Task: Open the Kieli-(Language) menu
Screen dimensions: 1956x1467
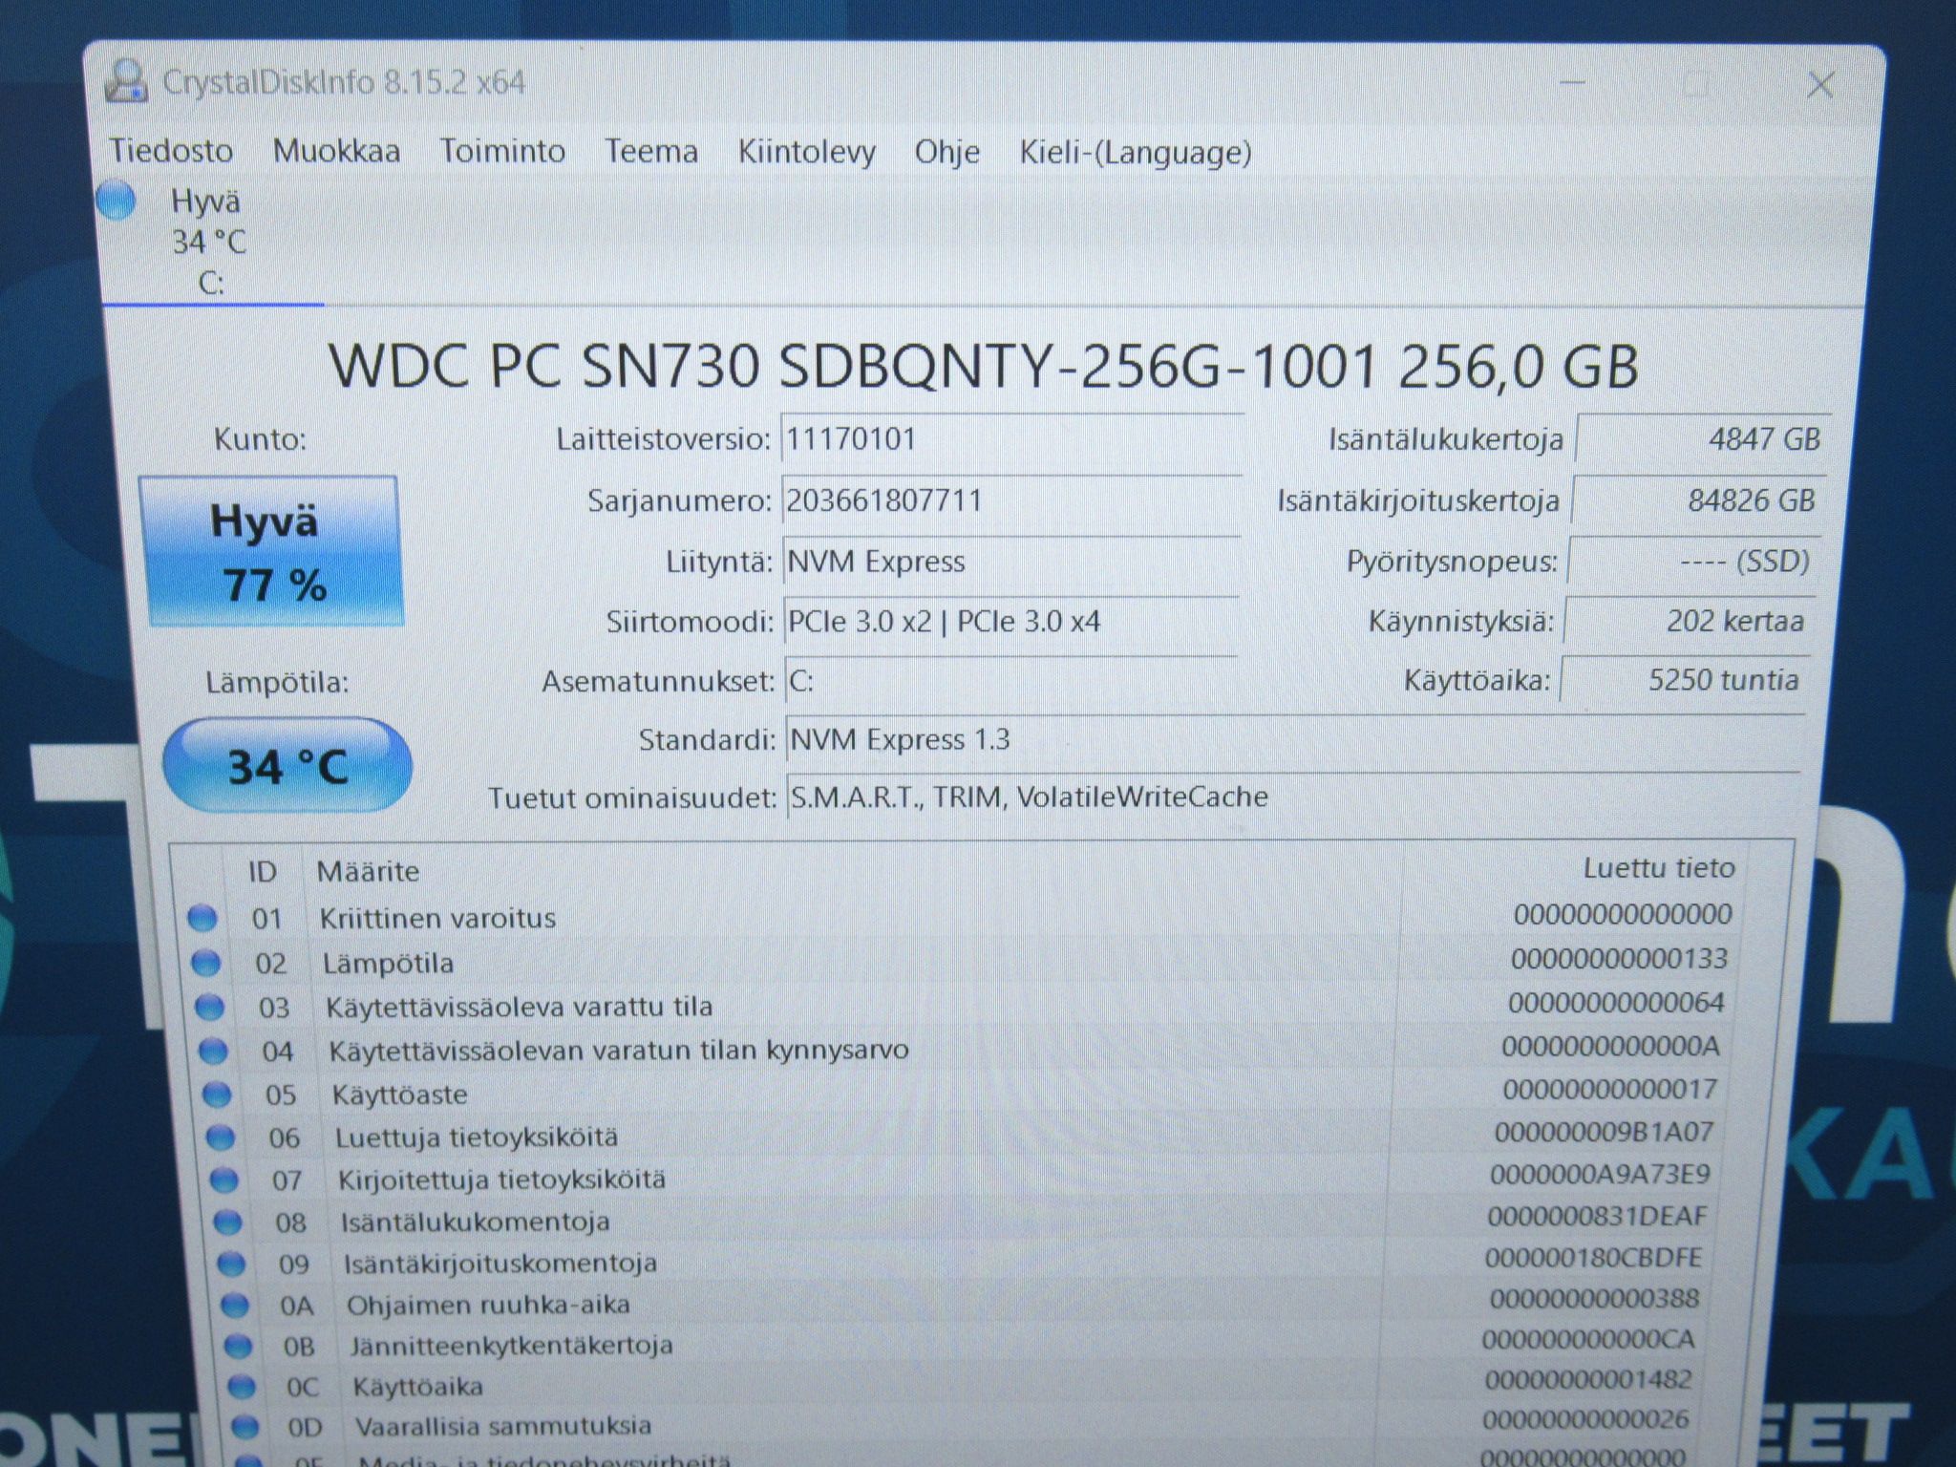Action: 1136,153
